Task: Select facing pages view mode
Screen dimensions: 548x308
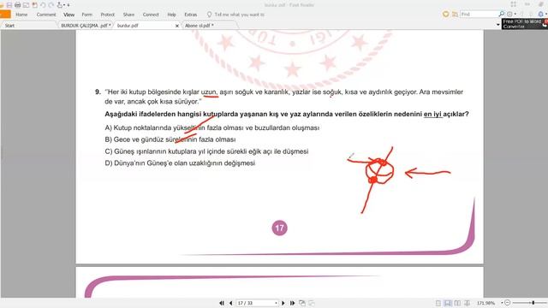Action: pyautogui.click(x=457, y=303)
